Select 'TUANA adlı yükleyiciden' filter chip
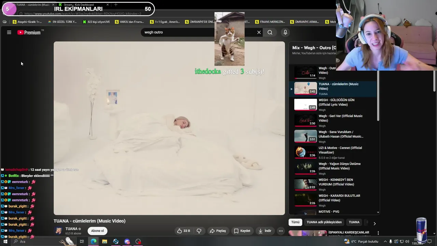Viewport: 437px width, 246px height. pos(324,222)
